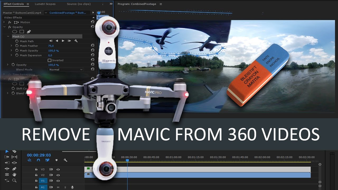Toggle lock on track V3
338x190 pixels.
[36, 169]
